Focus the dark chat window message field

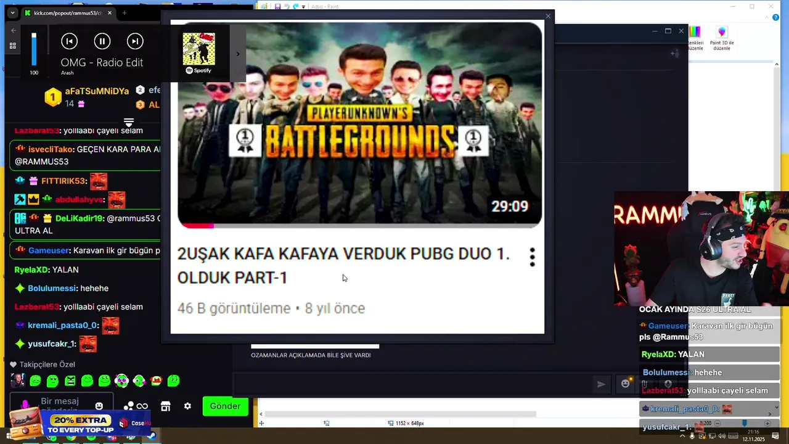[413, 384]
